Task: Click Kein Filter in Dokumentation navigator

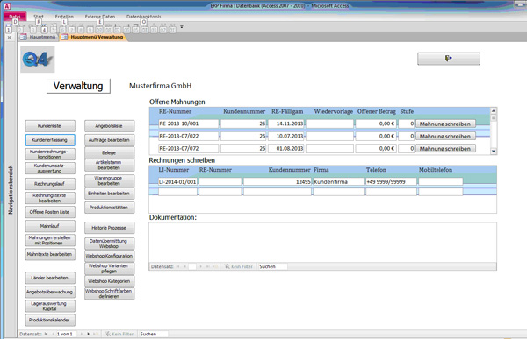Action: pos(239,266)
